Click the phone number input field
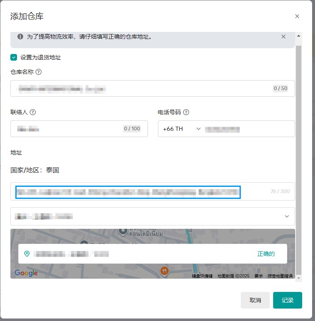The height and width of the screenshot is (321, 315). pyautogui.click(x=248, y=129)
